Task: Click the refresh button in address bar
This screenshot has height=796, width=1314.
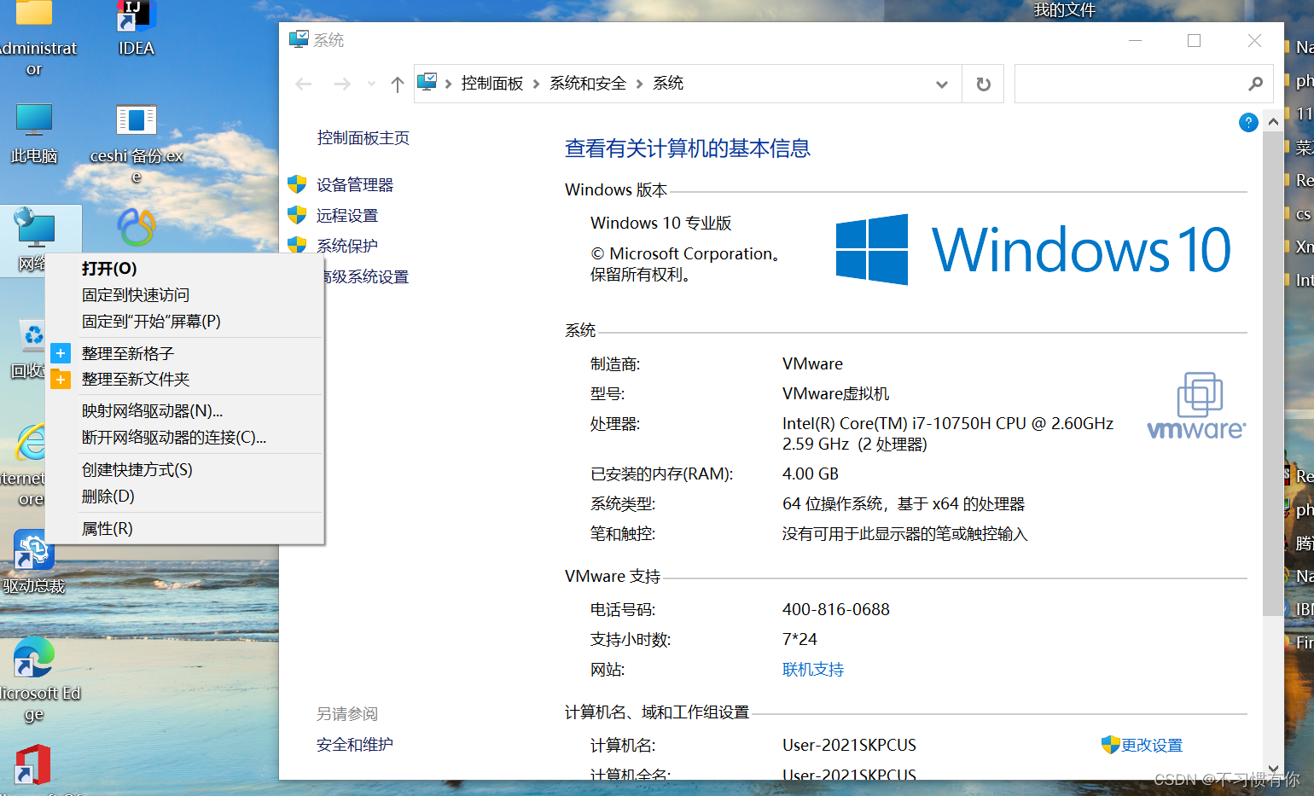Action: (x=983, y=84)
